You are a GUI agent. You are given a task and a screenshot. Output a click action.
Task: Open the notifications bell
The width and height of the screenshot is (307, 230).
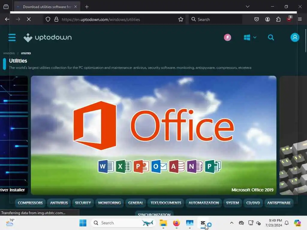287,223
